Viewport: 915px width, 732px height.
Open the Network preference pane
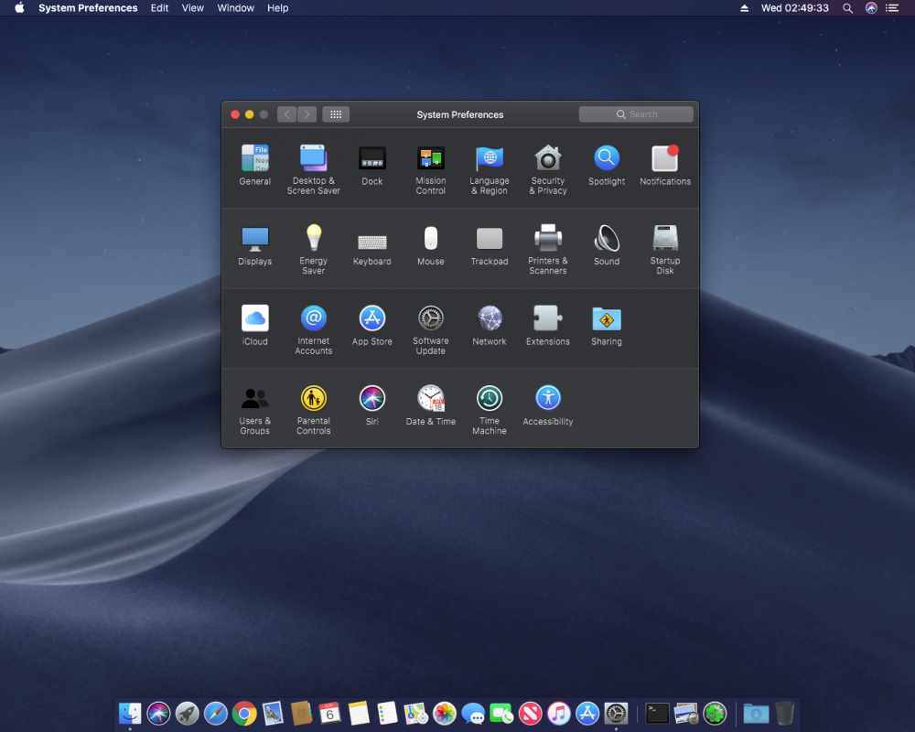tap(490, 325)
